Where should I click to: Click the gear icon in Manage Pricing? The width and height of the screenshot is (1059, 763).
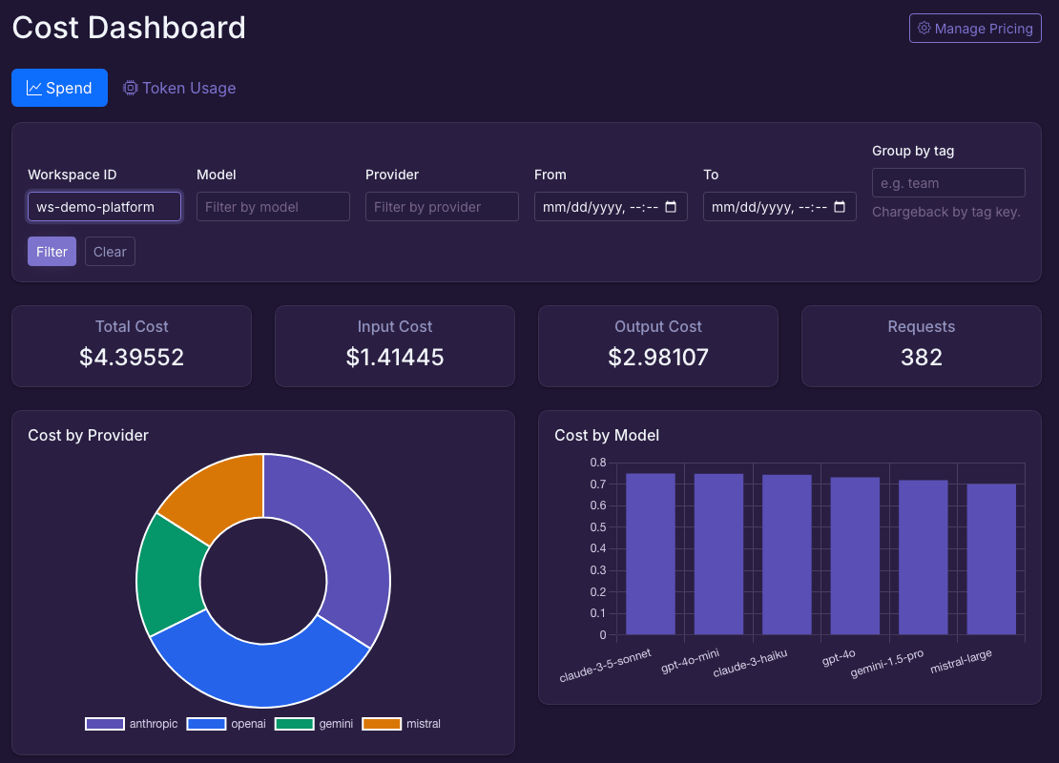[x=924, y=28]
